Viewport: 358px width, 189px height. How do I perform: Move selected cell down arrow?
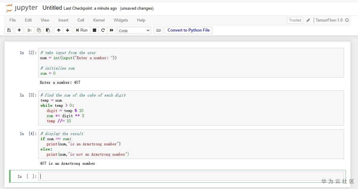(67, 30)
